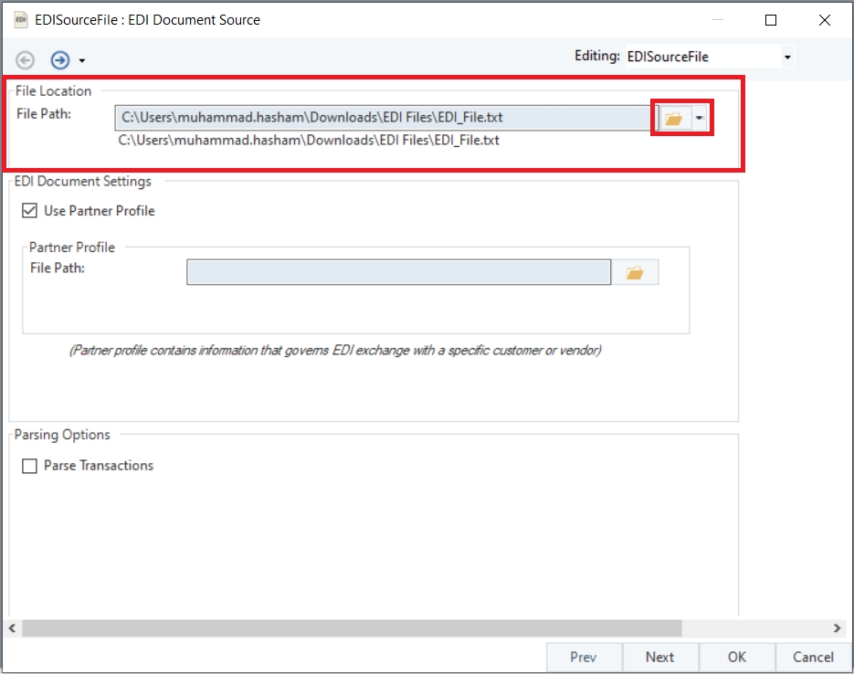The width and height of the screenshot is (854, 674).
Task: Click the Prev button
Action: [x=583, y=657]
